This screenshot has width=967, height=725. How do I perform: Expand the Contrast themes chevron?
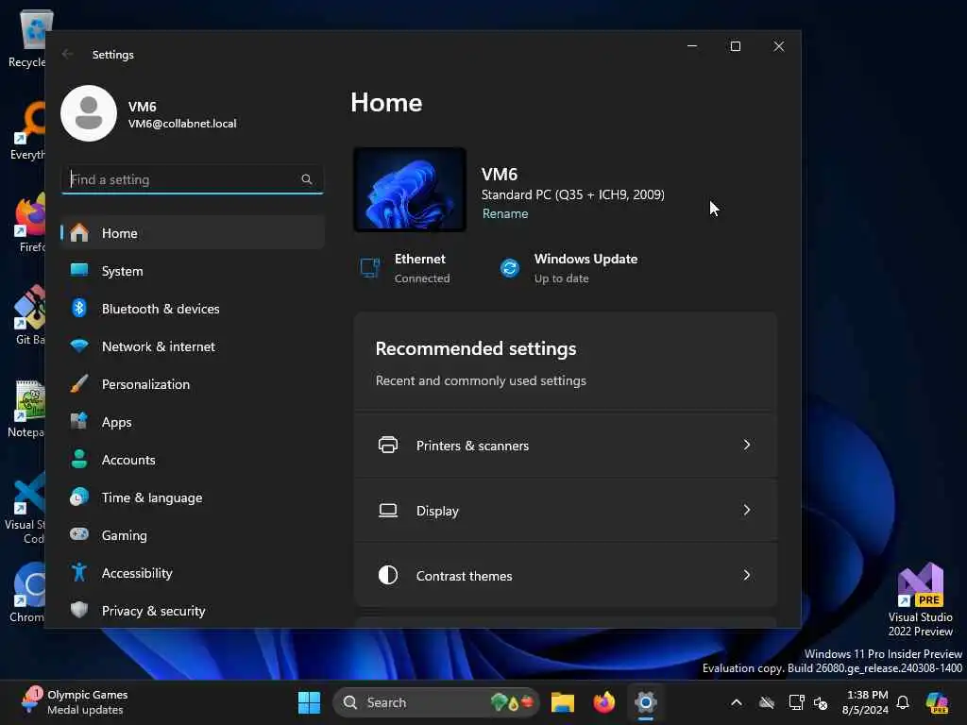click(747, 575)
